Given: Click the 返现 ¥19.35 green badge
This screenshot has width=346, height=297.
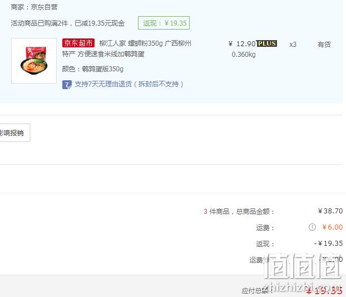Looking at the screenshot, I should pyautogui.click(x=164, y=23).
